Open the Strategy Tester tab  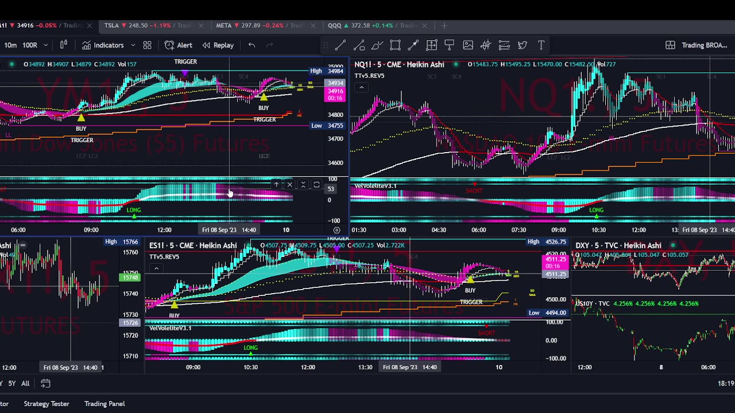[x=47, y=404]
